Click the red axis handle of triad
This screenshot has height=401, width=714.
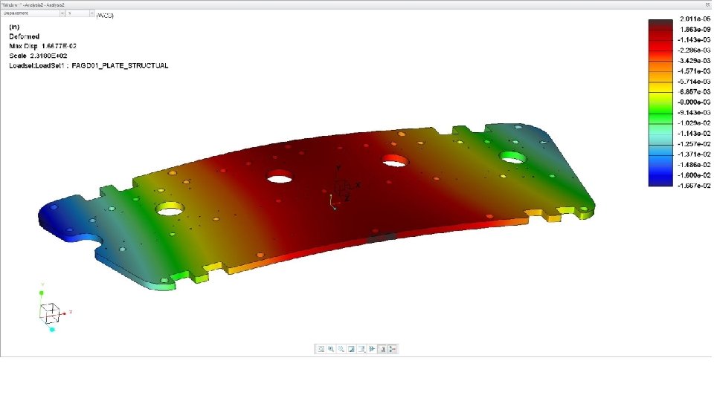tap(65, 313)
